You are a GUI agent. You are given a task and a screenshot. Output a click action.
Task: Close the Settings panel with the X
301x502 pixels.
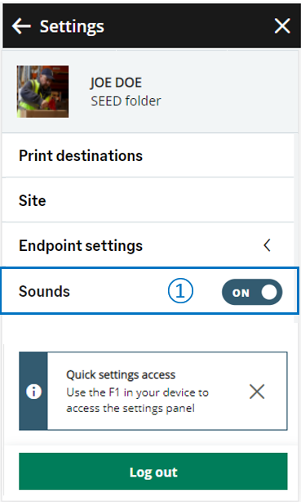coord(282,26)
